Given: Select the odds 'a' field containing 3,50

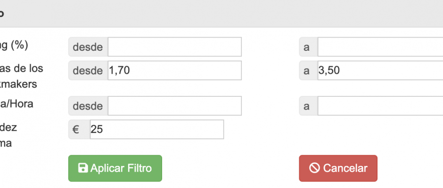Looking at the screenshot, I should [x=380, y=70].
